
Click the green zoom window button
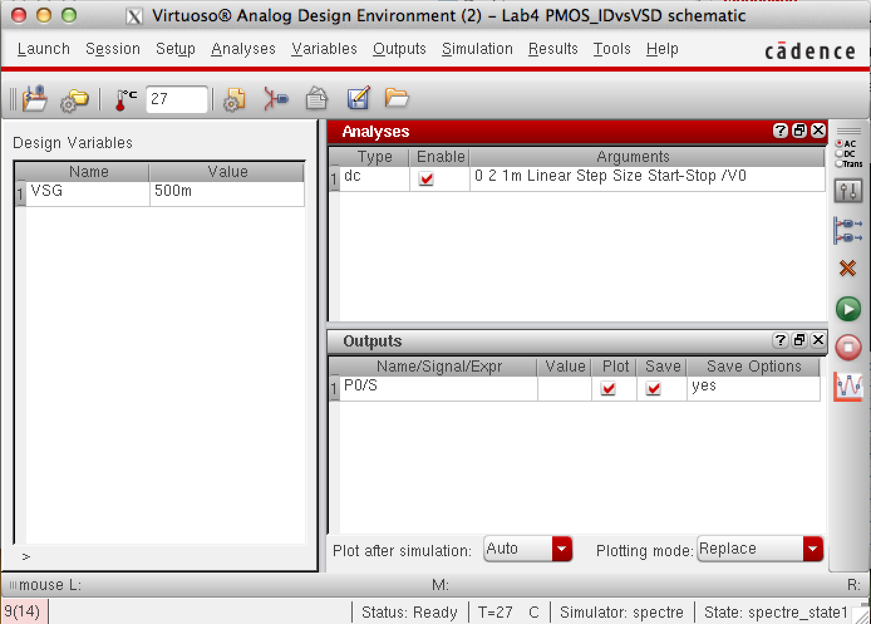pos(69,15)
